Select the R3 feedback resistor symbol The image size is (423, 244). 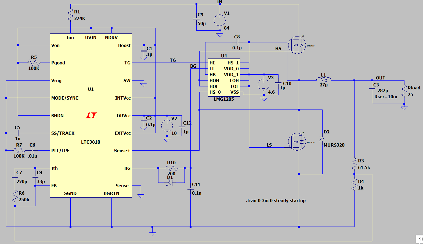[355, 164]
